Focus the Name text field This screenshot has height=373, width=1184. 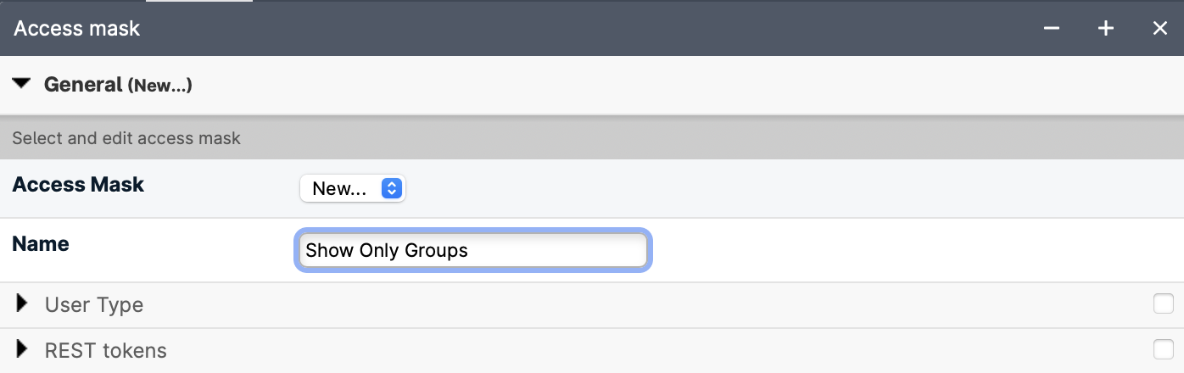[472, 251]
